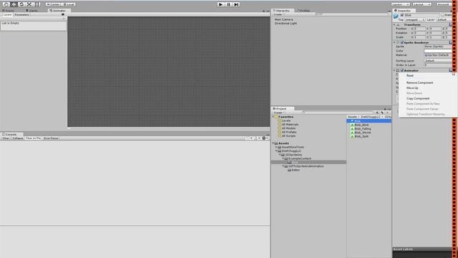Toggle the Center pivot mode button
Screen dimensions: 458x258
(x=53, y=4)
